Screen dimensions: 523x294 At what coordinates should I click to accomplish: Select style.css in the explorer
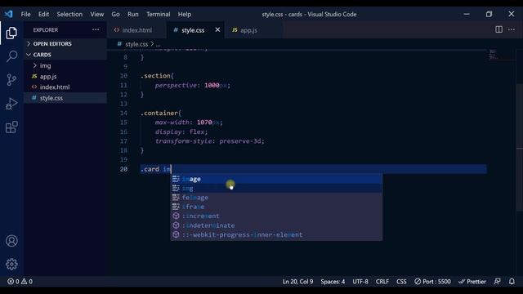[65, 98]
